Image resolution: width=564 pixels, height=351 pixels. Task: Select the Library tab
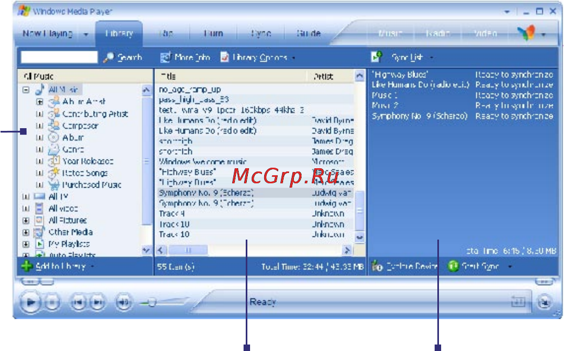pyautogui.click(x=119, y=34)
